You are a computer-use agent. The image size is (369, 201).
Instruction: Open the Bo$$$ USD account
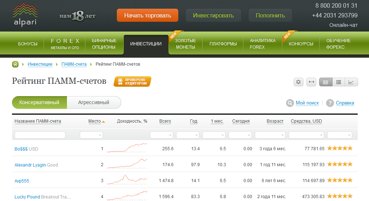point(26,149)
